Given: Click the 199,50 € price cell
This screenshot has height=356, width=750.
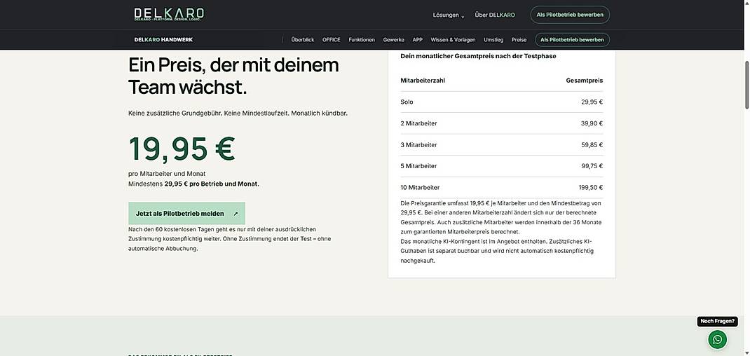Looking at the screenshot, I should point(590,188).
